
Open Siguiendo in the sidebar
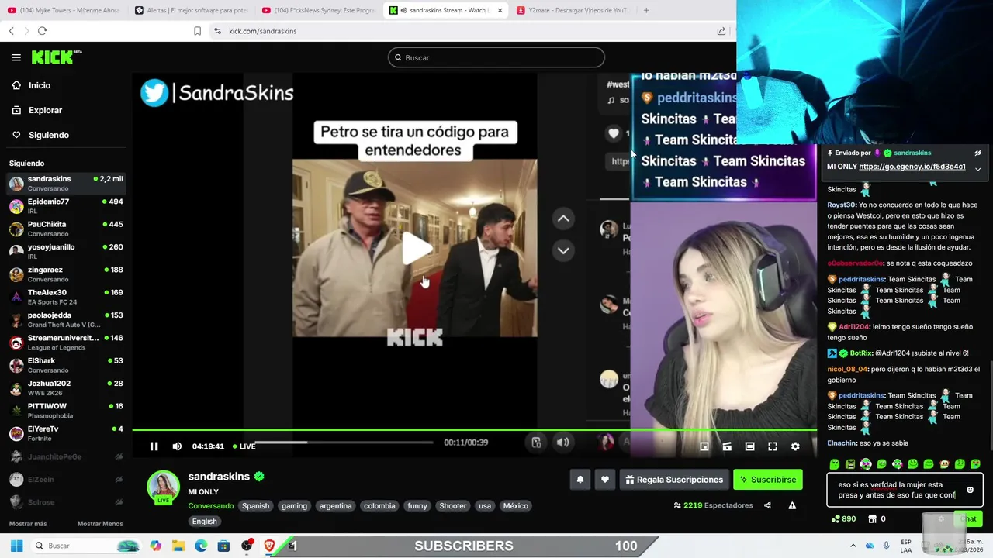(48, 135)
